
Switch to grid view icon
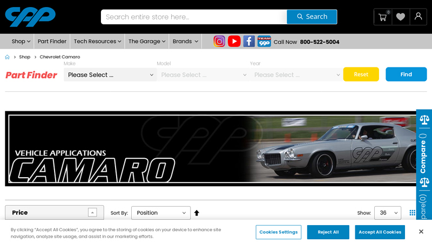click(x=413, y=213)
